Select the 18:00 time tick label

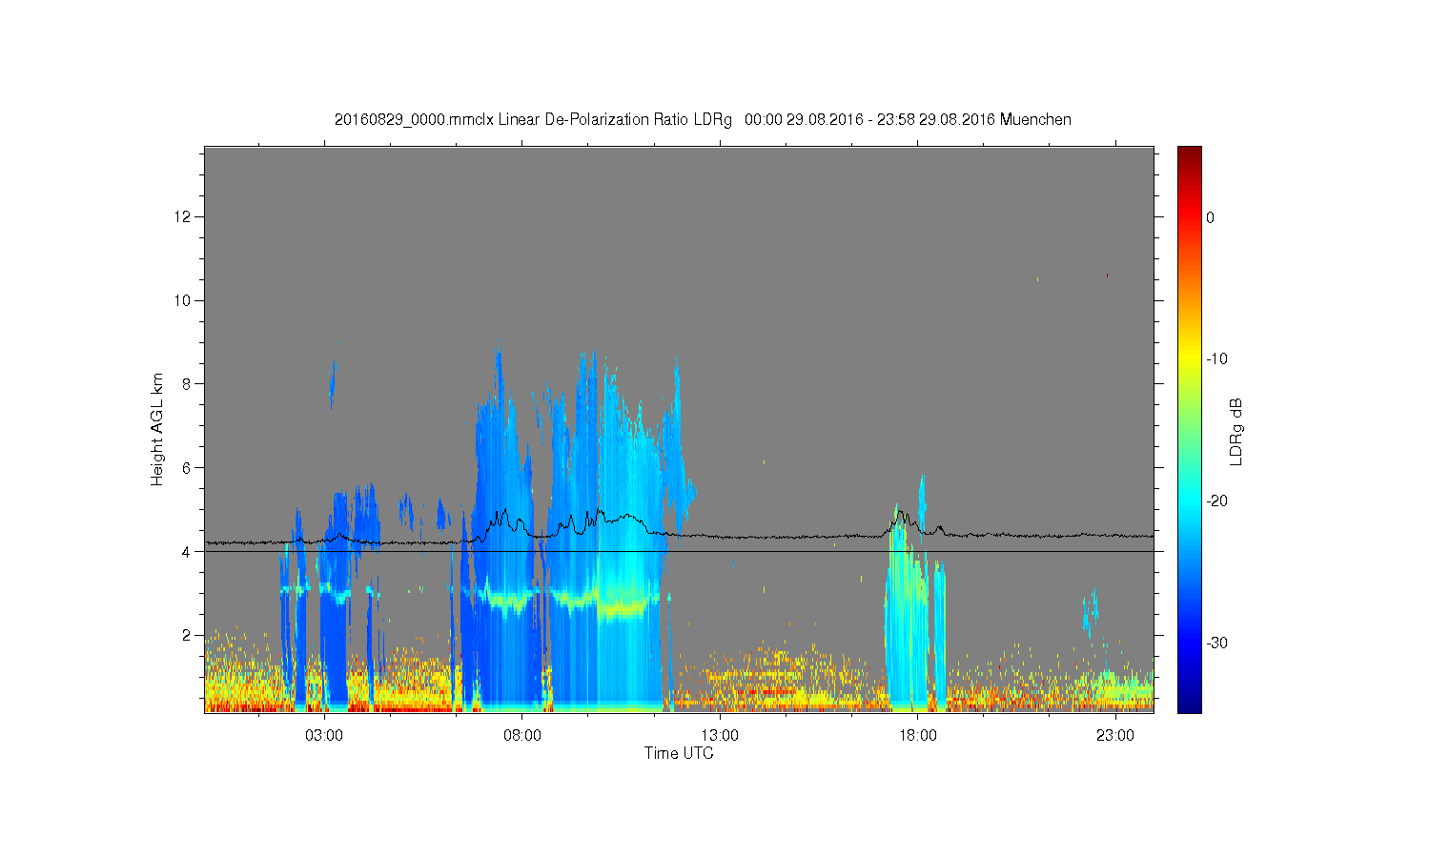(917, 736)
